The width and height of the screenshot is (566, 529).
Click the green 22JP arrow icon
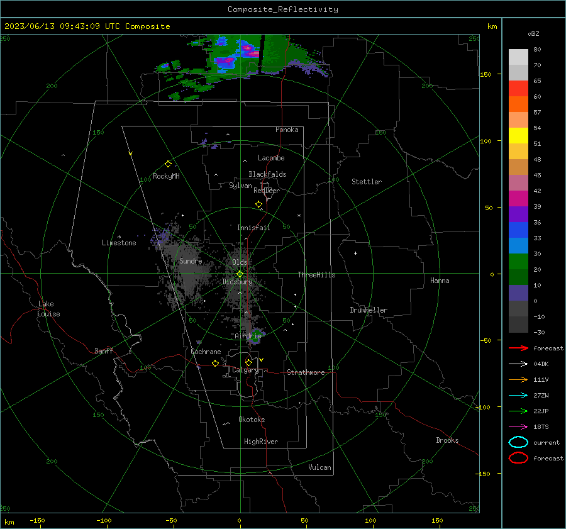point(518,411)
